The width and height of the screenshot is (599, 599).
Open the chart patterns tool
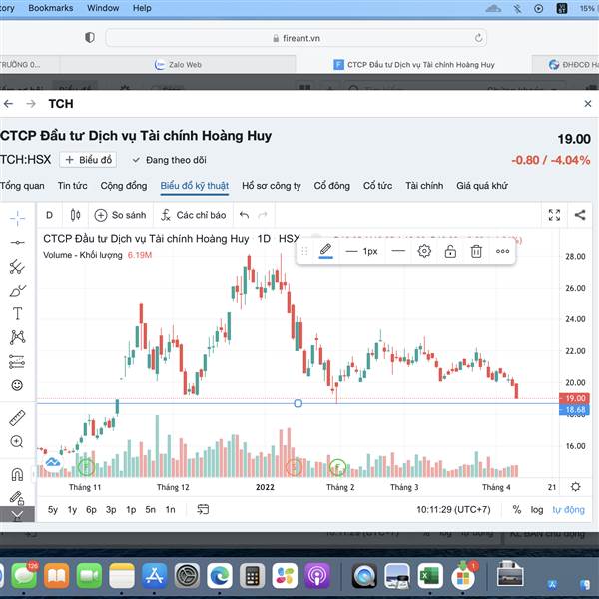(x=17, y=337)
